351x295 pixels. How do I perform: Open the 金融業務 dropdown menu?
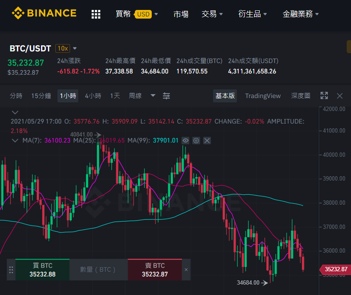coord(300,14)
